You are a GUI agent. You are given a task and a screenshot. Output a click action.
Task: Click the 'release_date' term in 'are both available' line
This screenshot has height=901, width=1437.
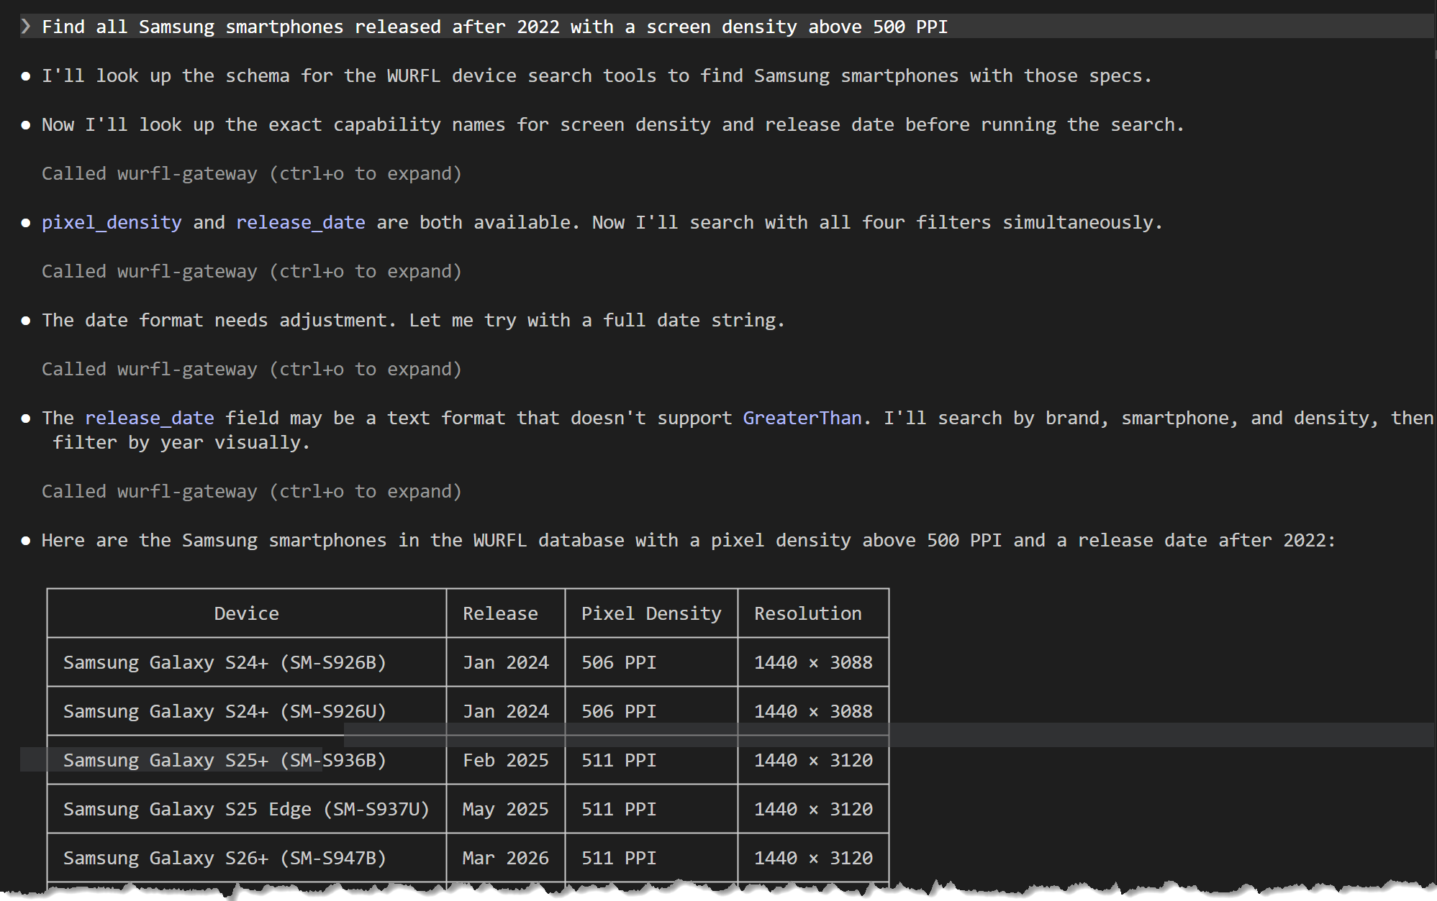pos(301,223)
